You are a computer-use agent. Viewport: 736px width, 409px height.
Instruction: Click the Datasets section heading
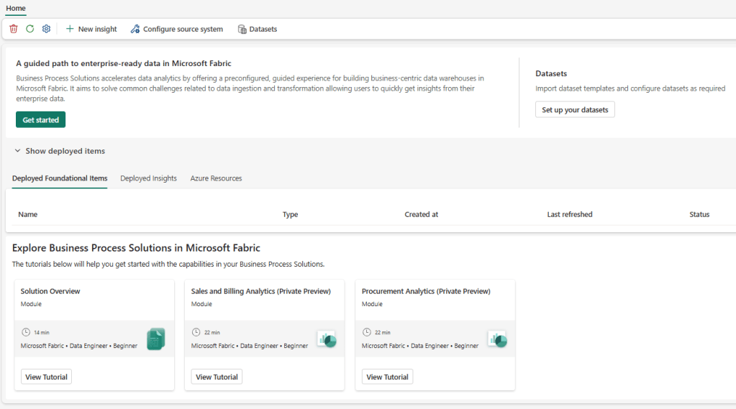click(551, 73)
